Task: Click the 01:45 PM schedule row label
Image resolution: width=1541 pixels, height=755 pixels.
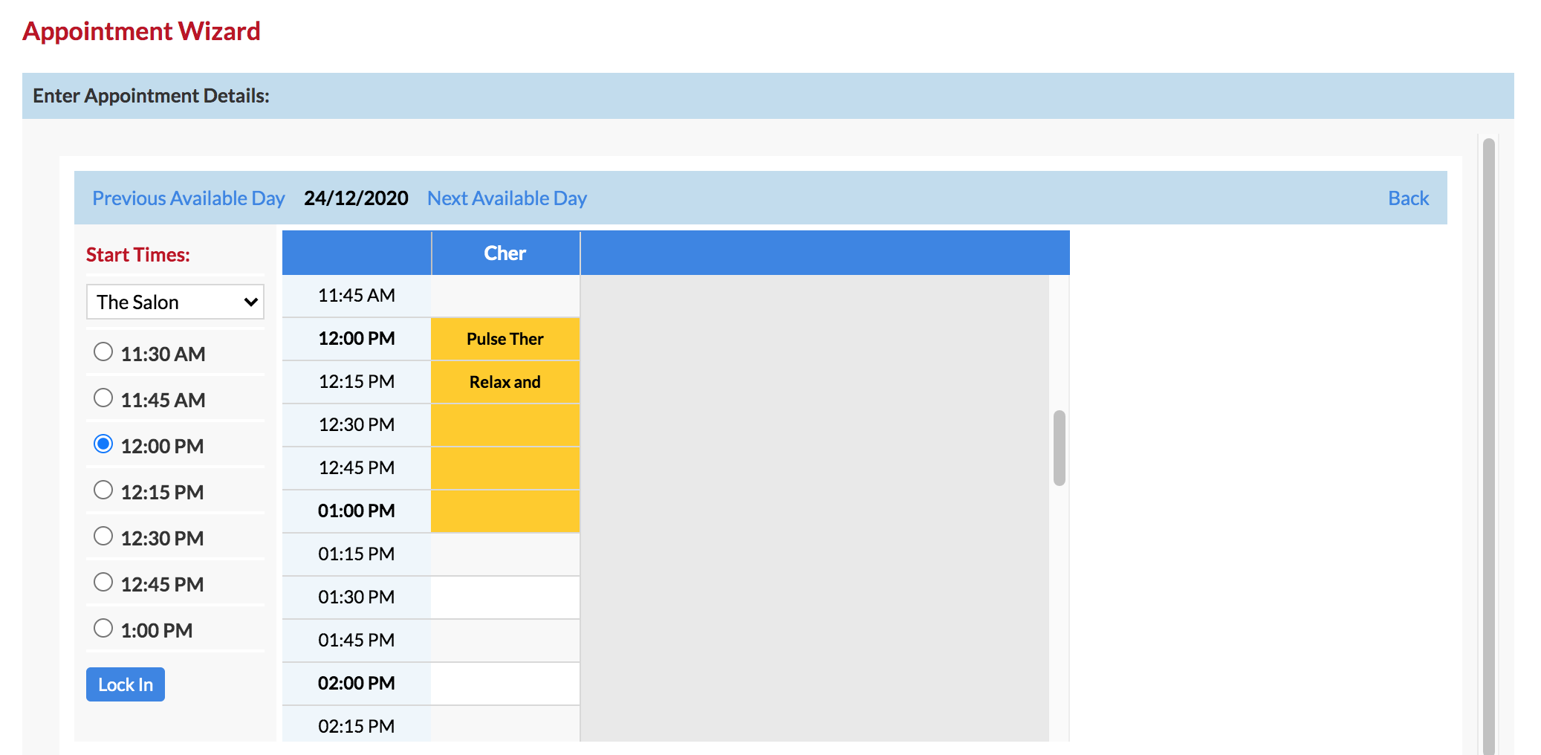Action: (x=357, y=641)
